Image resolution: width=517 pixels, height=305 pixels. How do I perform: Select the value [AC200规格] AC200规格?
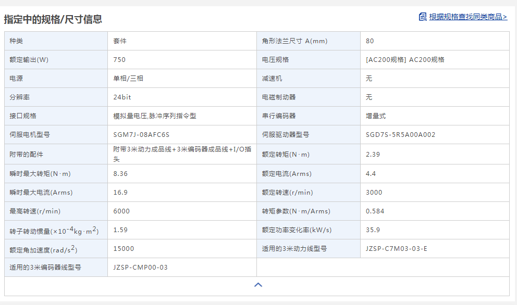pyautogui.click(x=405, y=60)
